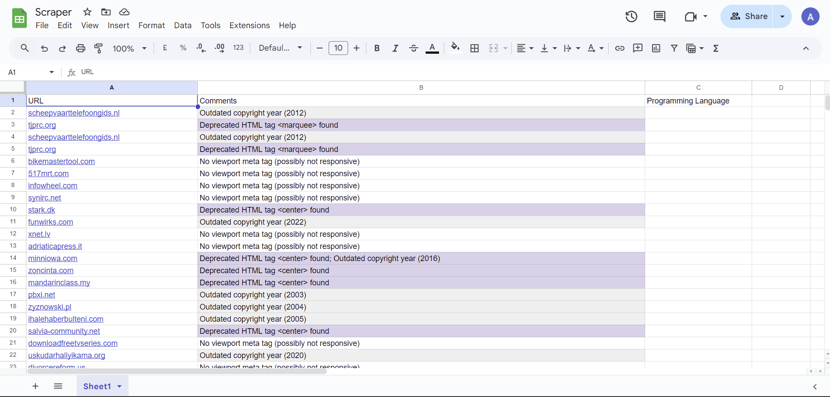Open the borders tool
The height and width of the screenshot is (397, 830).
point(475,48)
